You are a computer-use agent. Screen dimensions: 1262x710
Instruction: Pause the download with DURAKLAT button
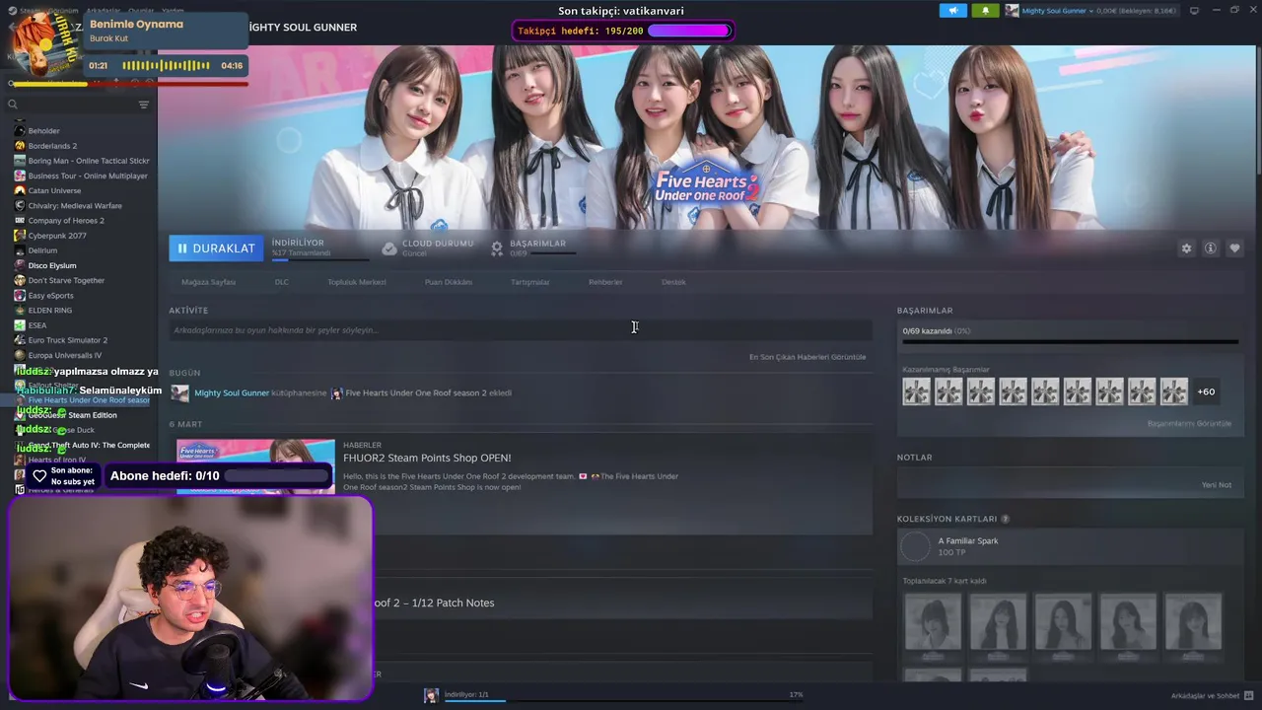216,248
